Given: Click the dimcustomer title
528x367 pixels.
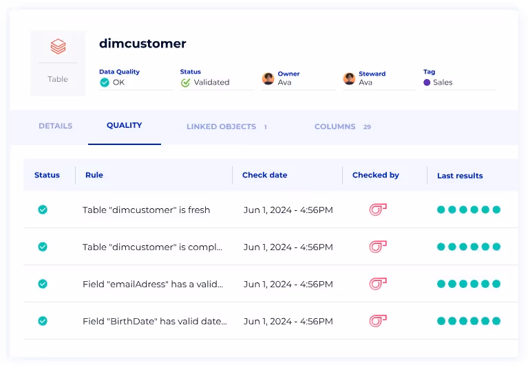Looking at the screenshot, I should tap(142, 44).
